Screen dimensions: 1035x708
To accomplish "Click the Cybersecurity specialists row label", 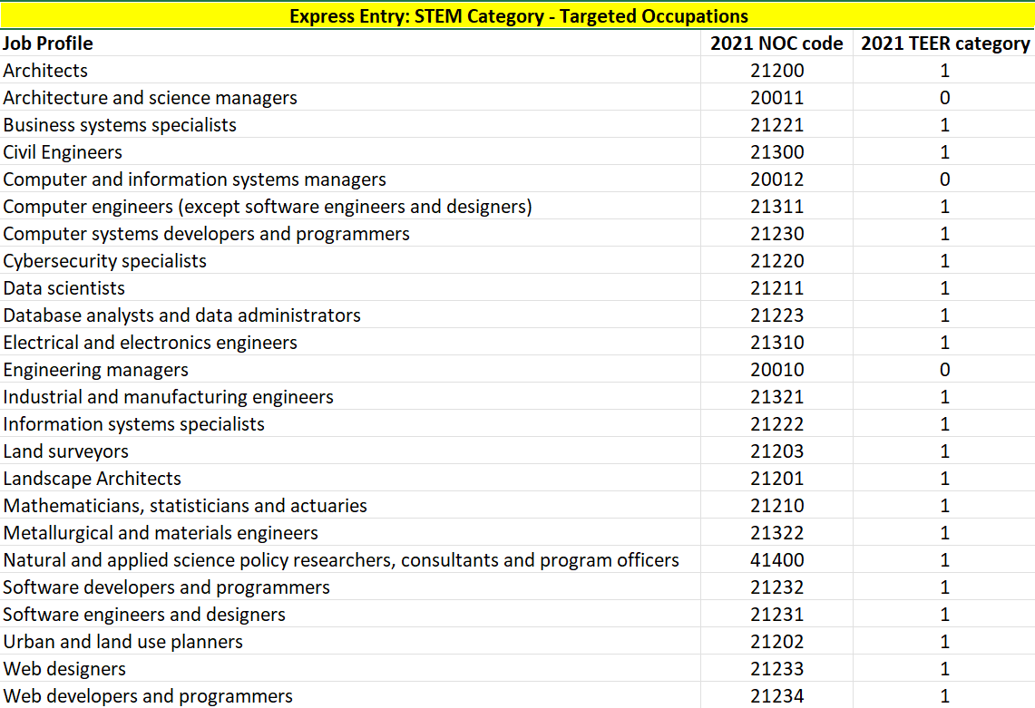I will [x=105, y=261].
